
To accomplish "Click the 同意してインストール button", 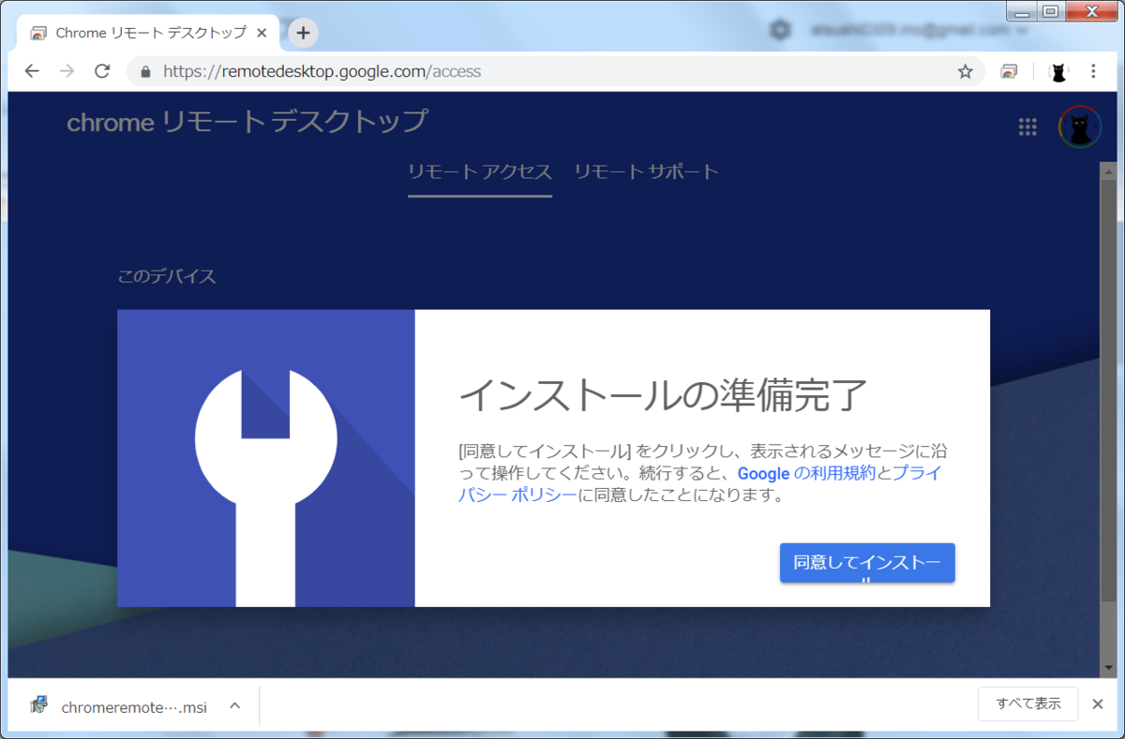I will coord(867,563).
